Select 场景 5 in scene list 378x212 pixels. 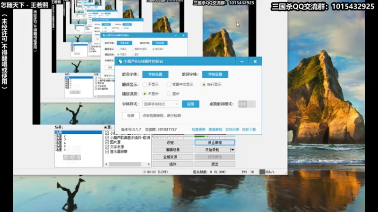[x=78, y=146]
